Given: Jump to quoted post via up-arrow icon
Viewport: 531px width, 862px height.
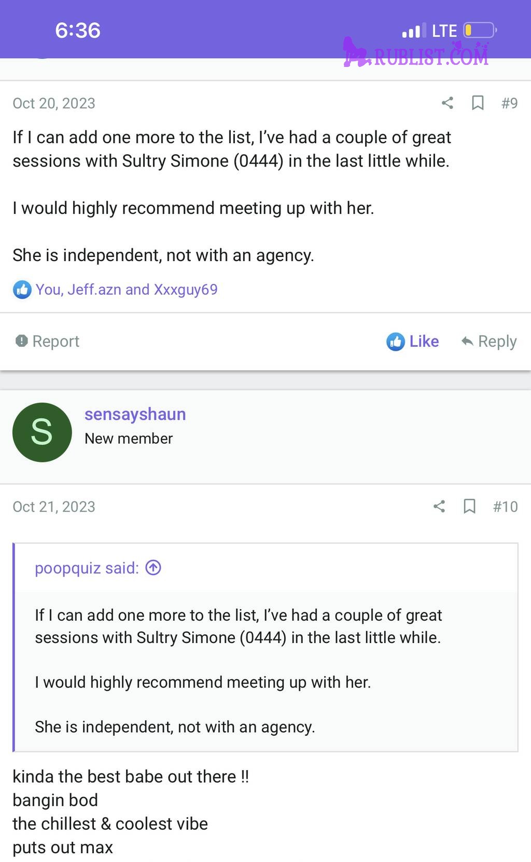Looking at the screenshot, I should point(153,568).
